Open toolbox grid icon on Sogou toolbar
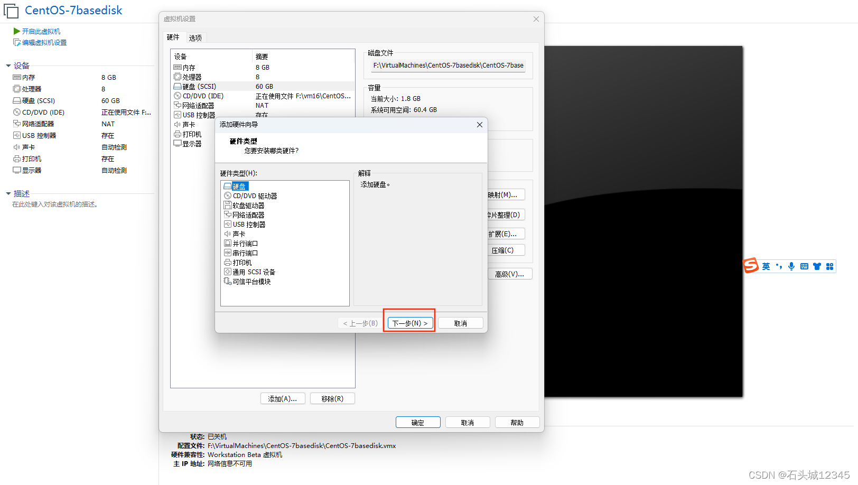Image resolution: width=858 pixels, height=485 pixels. click(x=829, y=266)
